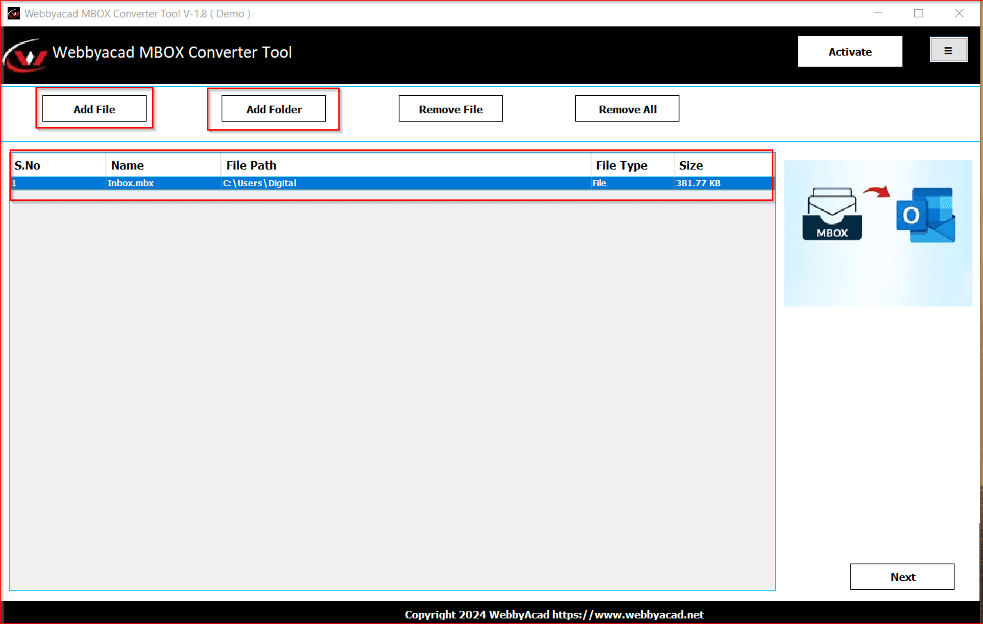Click the Add Folder button
The image size is (983, 624).
273,108
